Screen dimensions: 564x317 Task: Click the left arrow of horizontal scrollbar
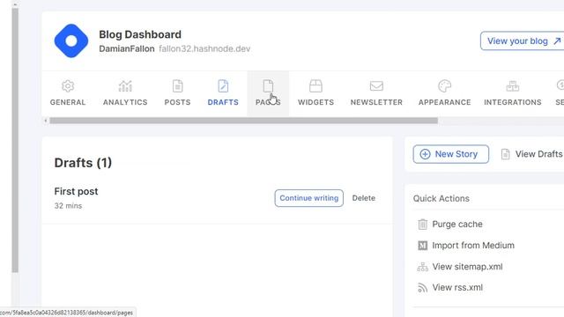coord(46,121)
